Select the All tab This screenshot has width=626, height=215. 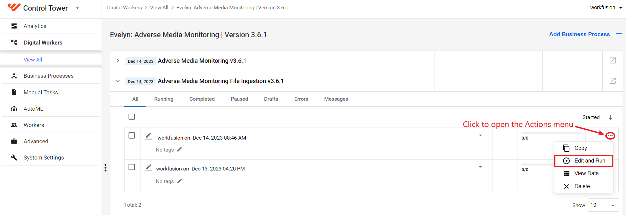pyautogui.click(x=135, y=99)
